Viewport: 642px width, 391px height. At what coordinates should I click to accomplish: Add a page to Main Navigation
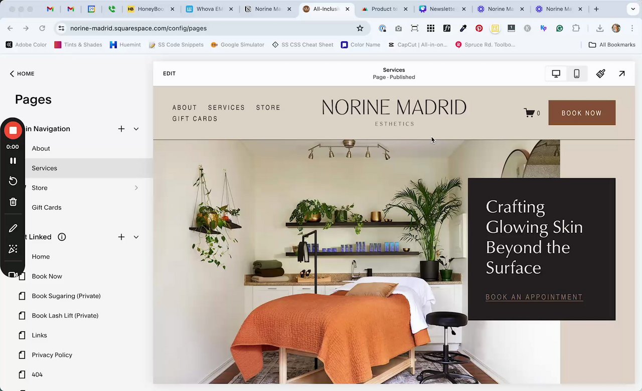tap(121, 129)
